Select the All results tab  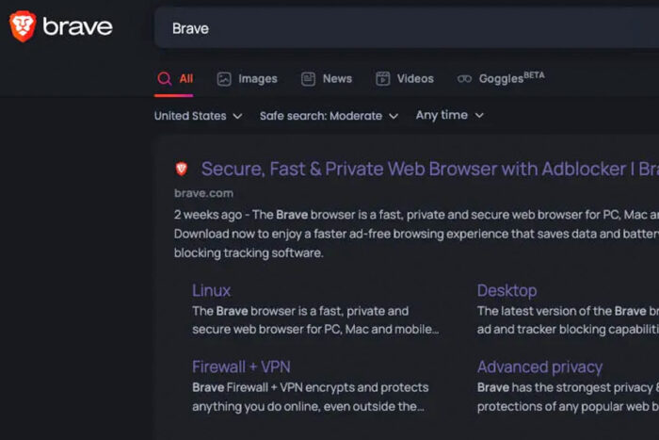click(x=174, y=78)
